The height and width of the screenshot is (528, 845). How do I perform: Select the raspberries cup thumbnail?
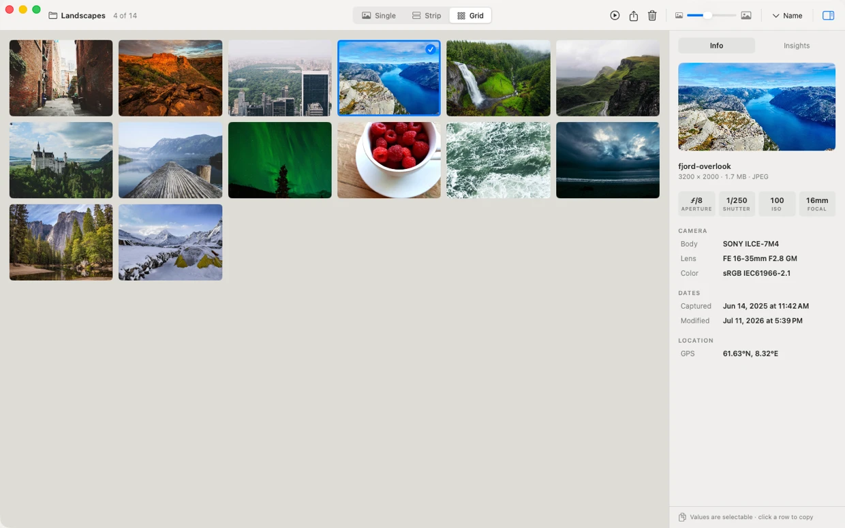tap(389, 160)
